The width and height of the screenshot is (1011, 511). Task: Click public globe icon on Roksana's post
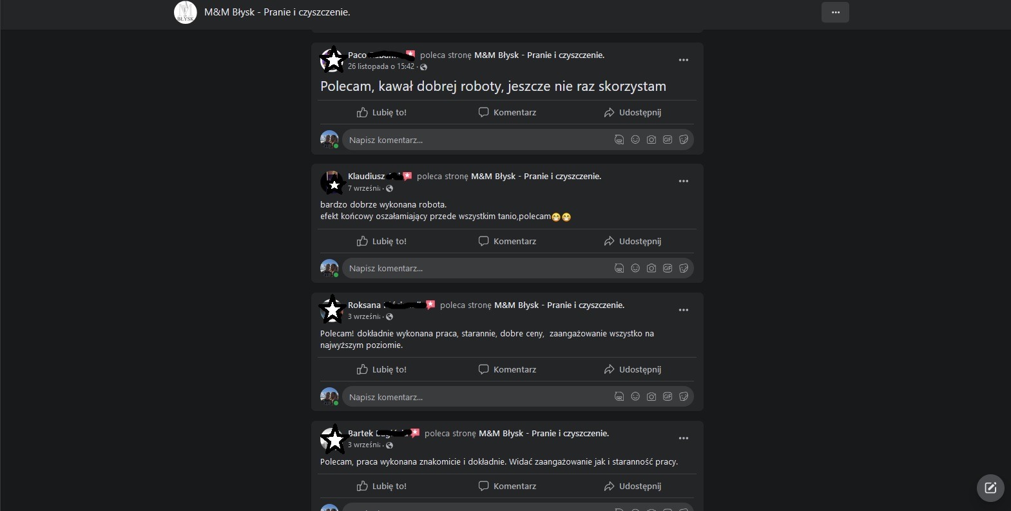pos(389,317)
